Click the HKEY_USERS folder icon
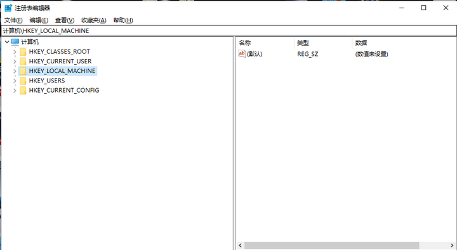Image resolution: width=457 pixels, height=250 pixels. 23,81
